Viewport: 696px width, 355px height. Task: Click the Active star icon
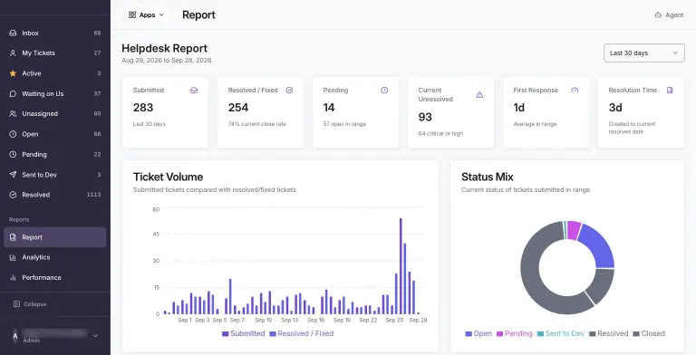point(13,73)
